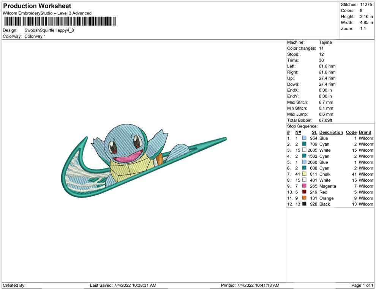This screenshot has width=376, height=289.
Task: Click the max jump value '6.6 mm'
Action: click(326, 114)
